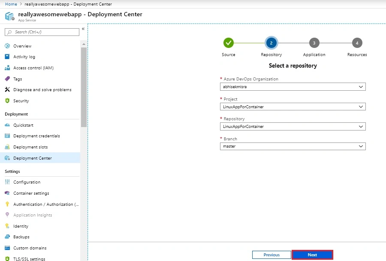Click the Deployment Center cube icon in sidebar
Screen dimensions: 386x261
pyautogui.click(x=7, y=158)
